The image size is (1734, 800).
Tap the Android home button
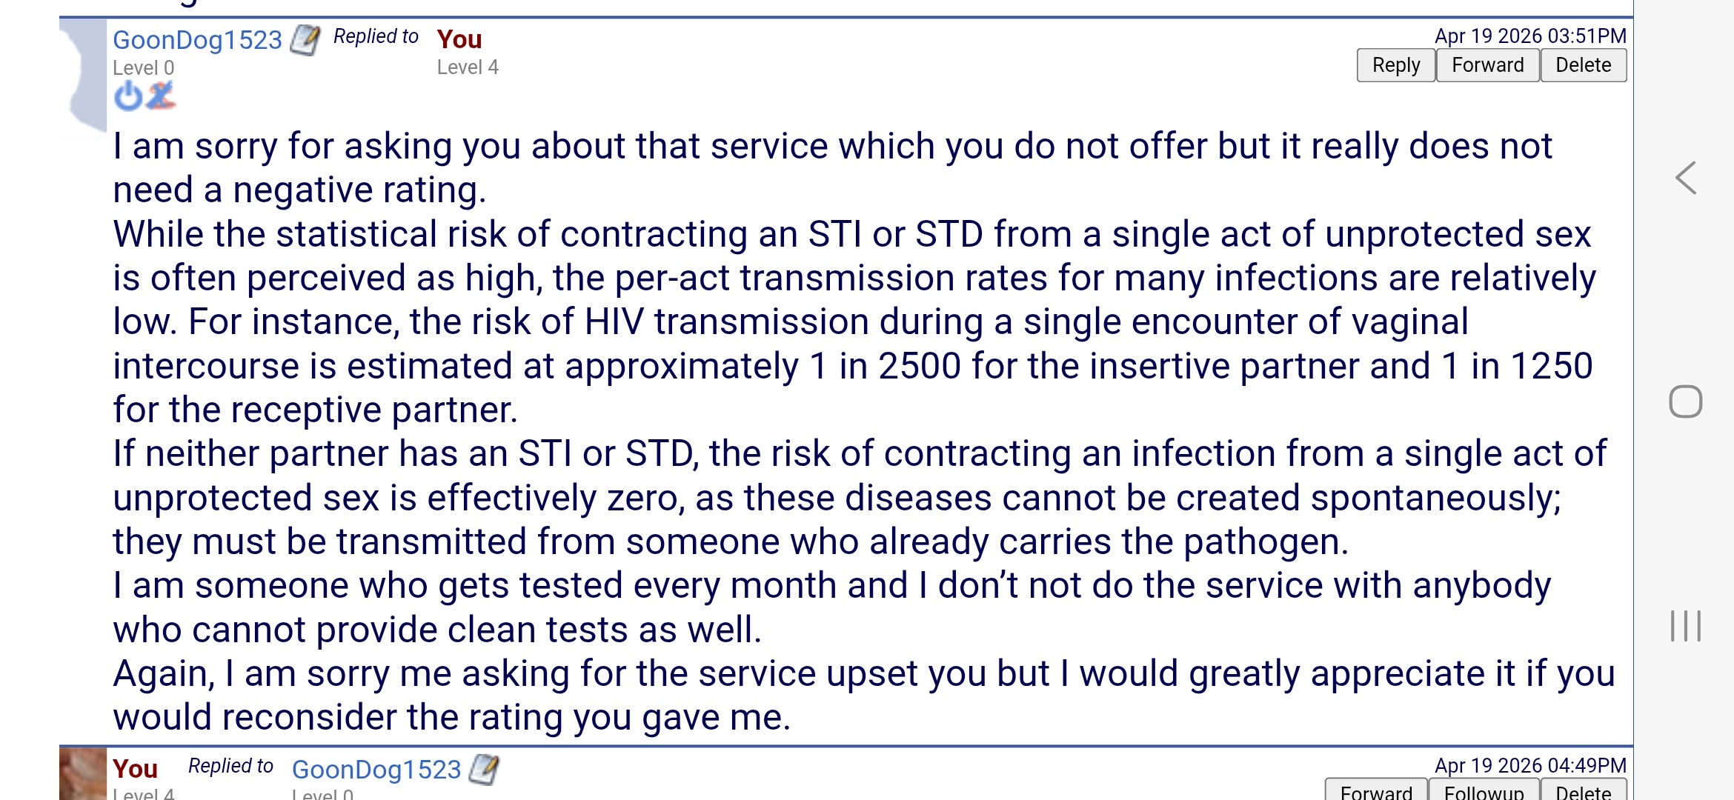(1685, 401)
